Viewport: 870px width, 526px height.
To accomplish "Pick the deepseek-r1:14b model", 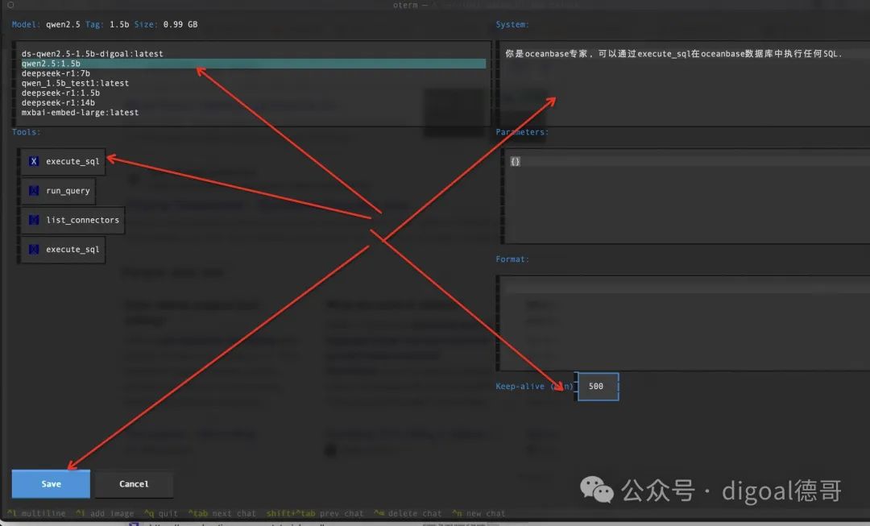I will coord(58,103).
